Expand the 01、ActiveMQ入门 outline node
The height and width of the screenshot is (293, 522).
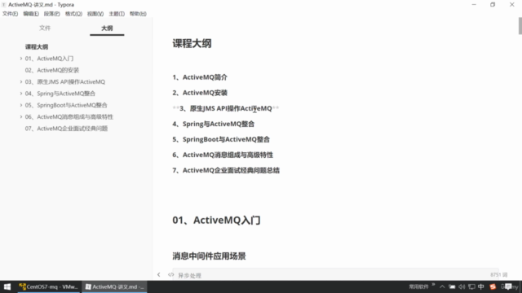tap(21, 59)
